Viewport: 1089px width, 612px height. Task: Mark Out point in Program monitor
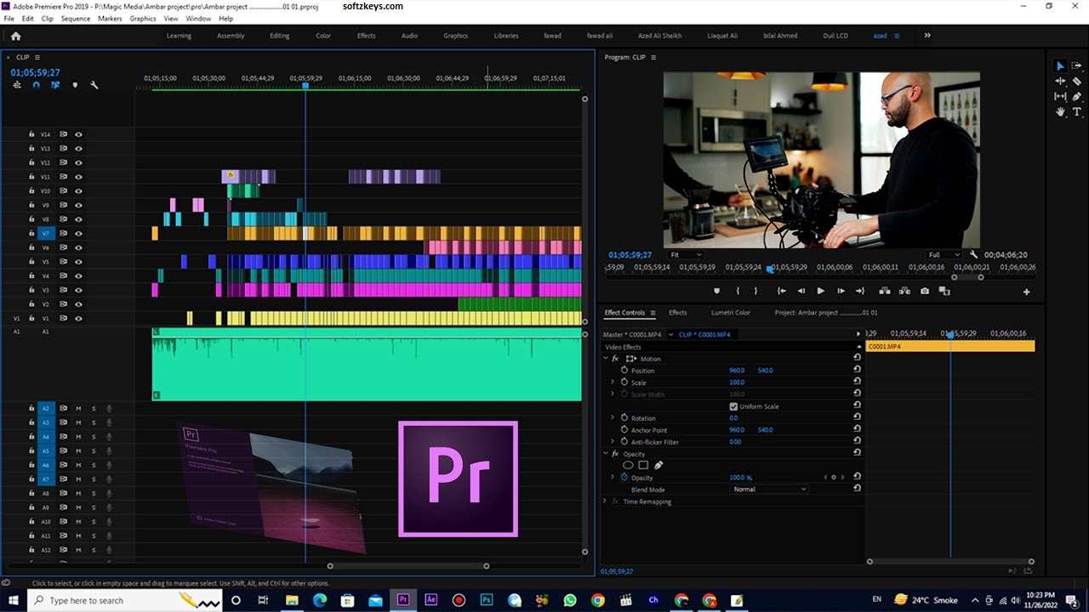click(x=755, y=291)
